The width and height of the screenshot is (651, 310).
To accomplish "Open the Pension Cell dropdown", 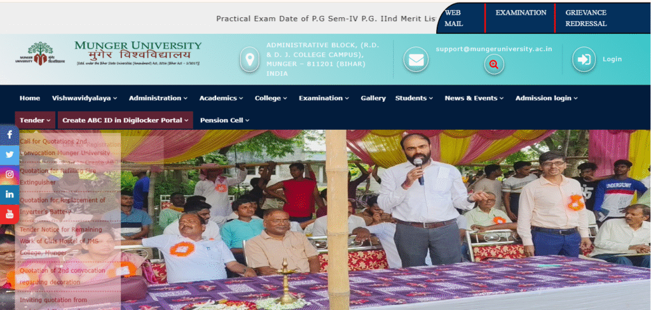I will [x=224, y=120].
